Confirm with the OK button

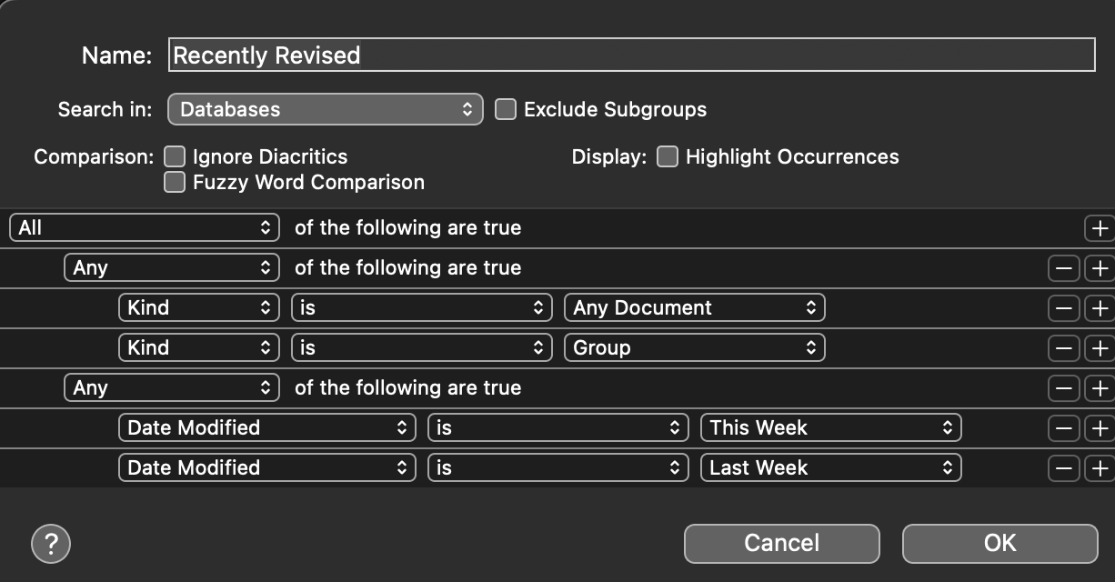click(x=999, y=543)
